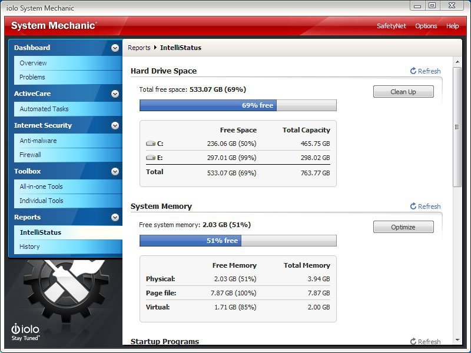Click the iolo Stay Tuned logo

[24, 332]
